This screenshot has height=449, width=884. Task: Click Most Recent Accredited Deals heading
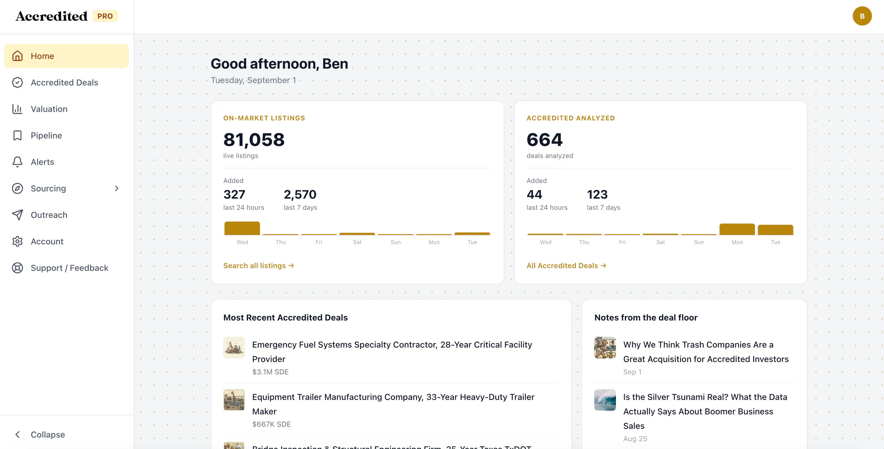tap(286, 317)
